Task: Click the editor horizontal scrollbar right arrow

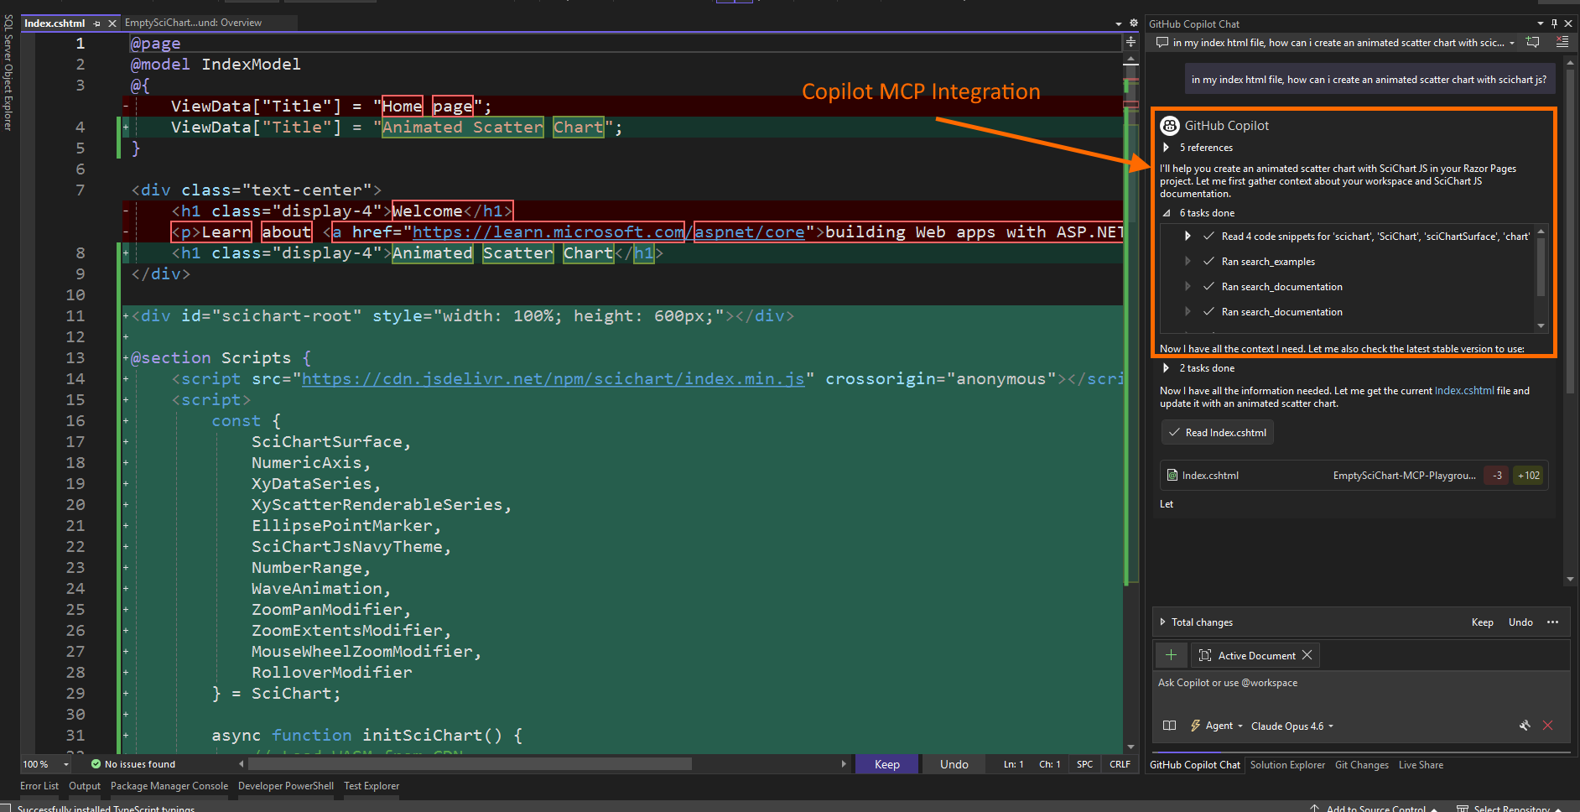Action: (844, 764)
